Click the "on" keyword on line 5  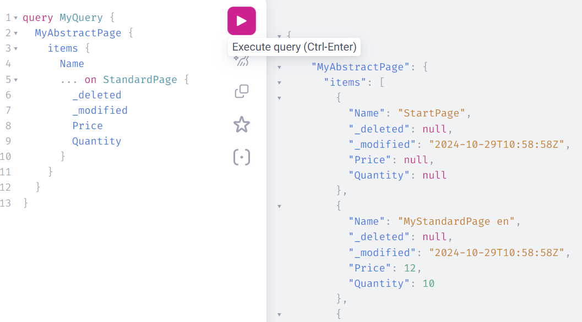[x=90, y=80]
